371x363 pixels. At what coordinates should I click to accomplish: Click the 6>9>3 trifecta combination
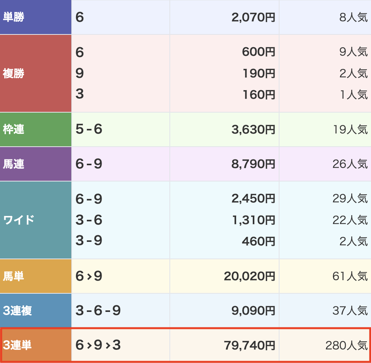(x=98, y=345)
